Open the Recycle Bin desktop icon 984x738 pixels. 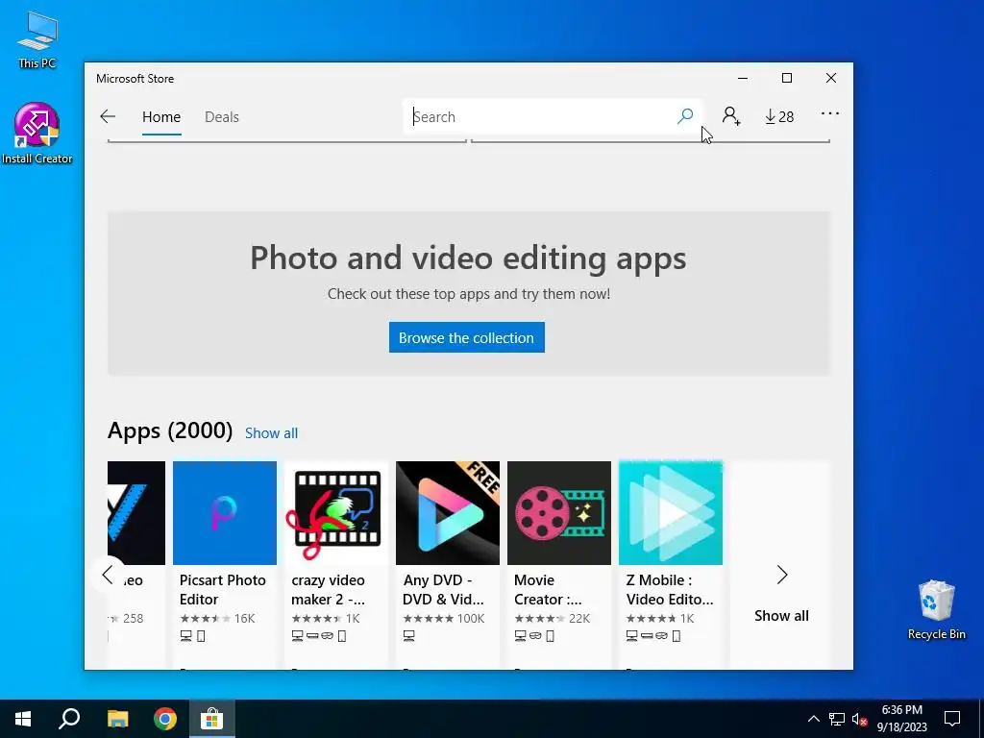click(936, 610)
